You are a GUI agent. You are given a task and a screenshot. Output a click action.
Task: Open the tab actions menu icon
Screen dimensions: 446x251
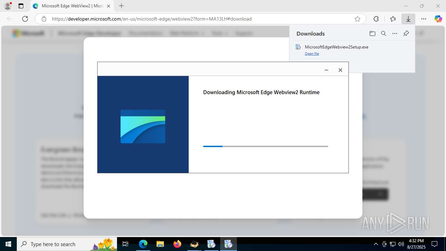21,6
